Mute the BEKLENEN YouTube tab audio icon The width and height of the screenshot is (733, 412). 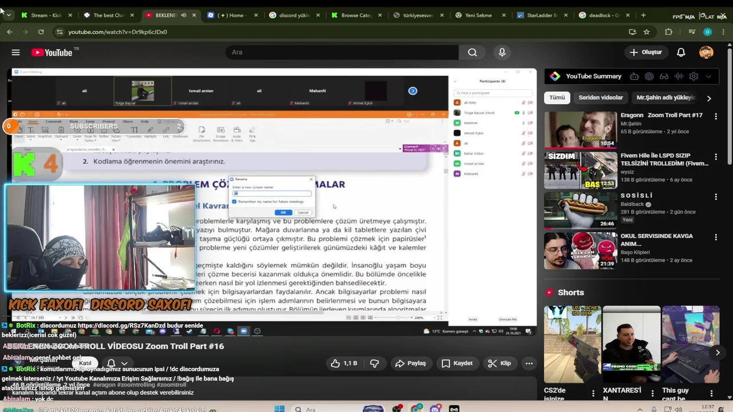pyautogui.click(x=183, y=15)
